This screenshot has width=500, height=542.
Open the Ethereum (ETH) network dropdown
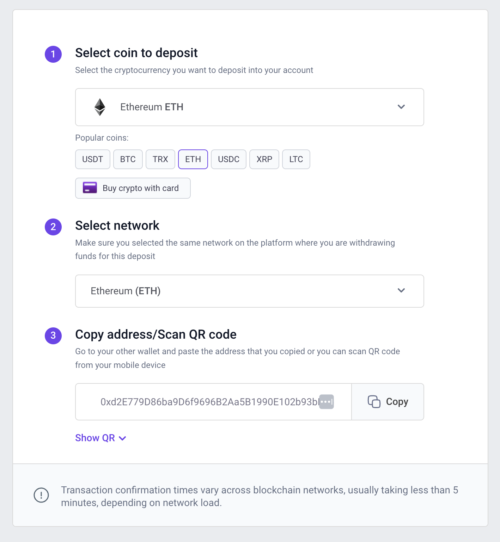pos(249,291)
